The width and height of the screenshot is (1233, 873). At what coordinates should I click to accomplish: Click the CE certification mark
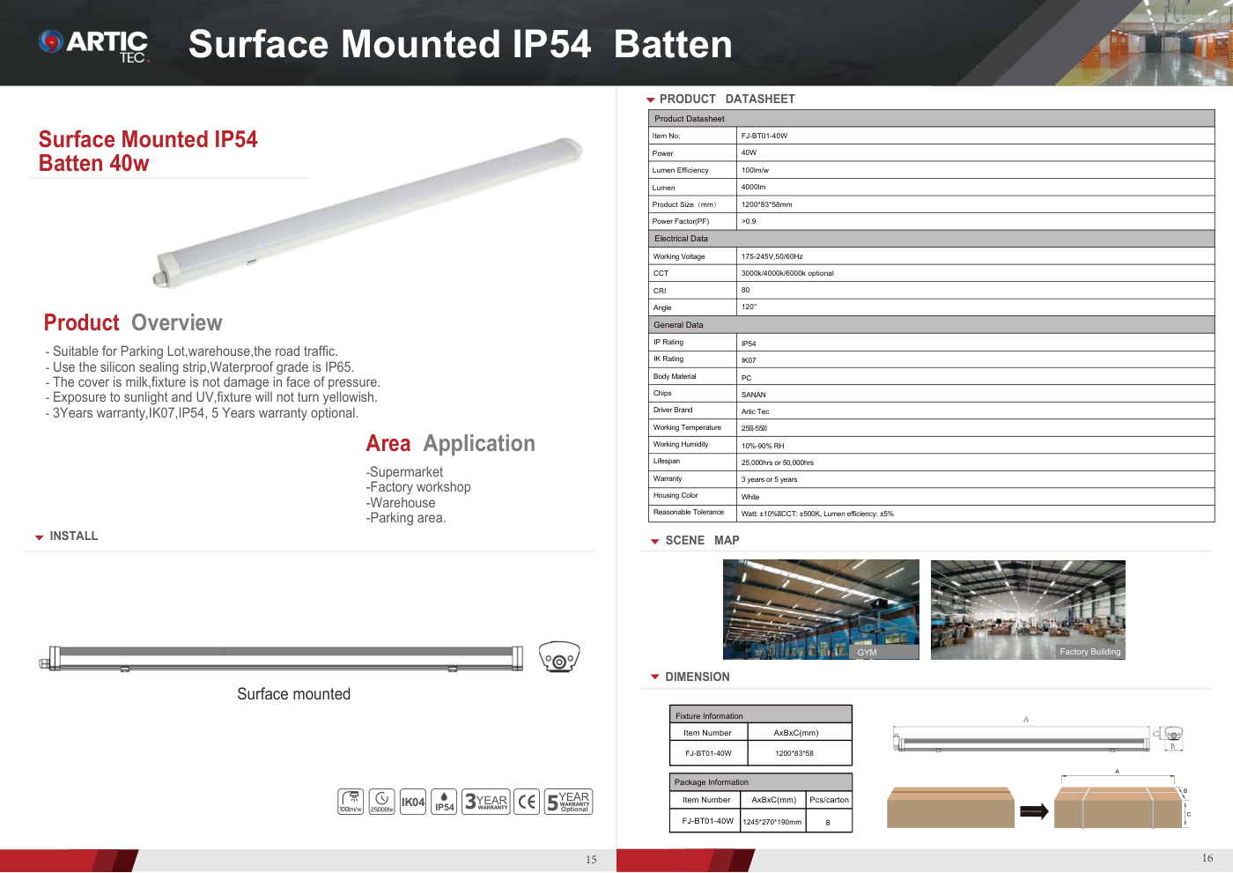527,802
